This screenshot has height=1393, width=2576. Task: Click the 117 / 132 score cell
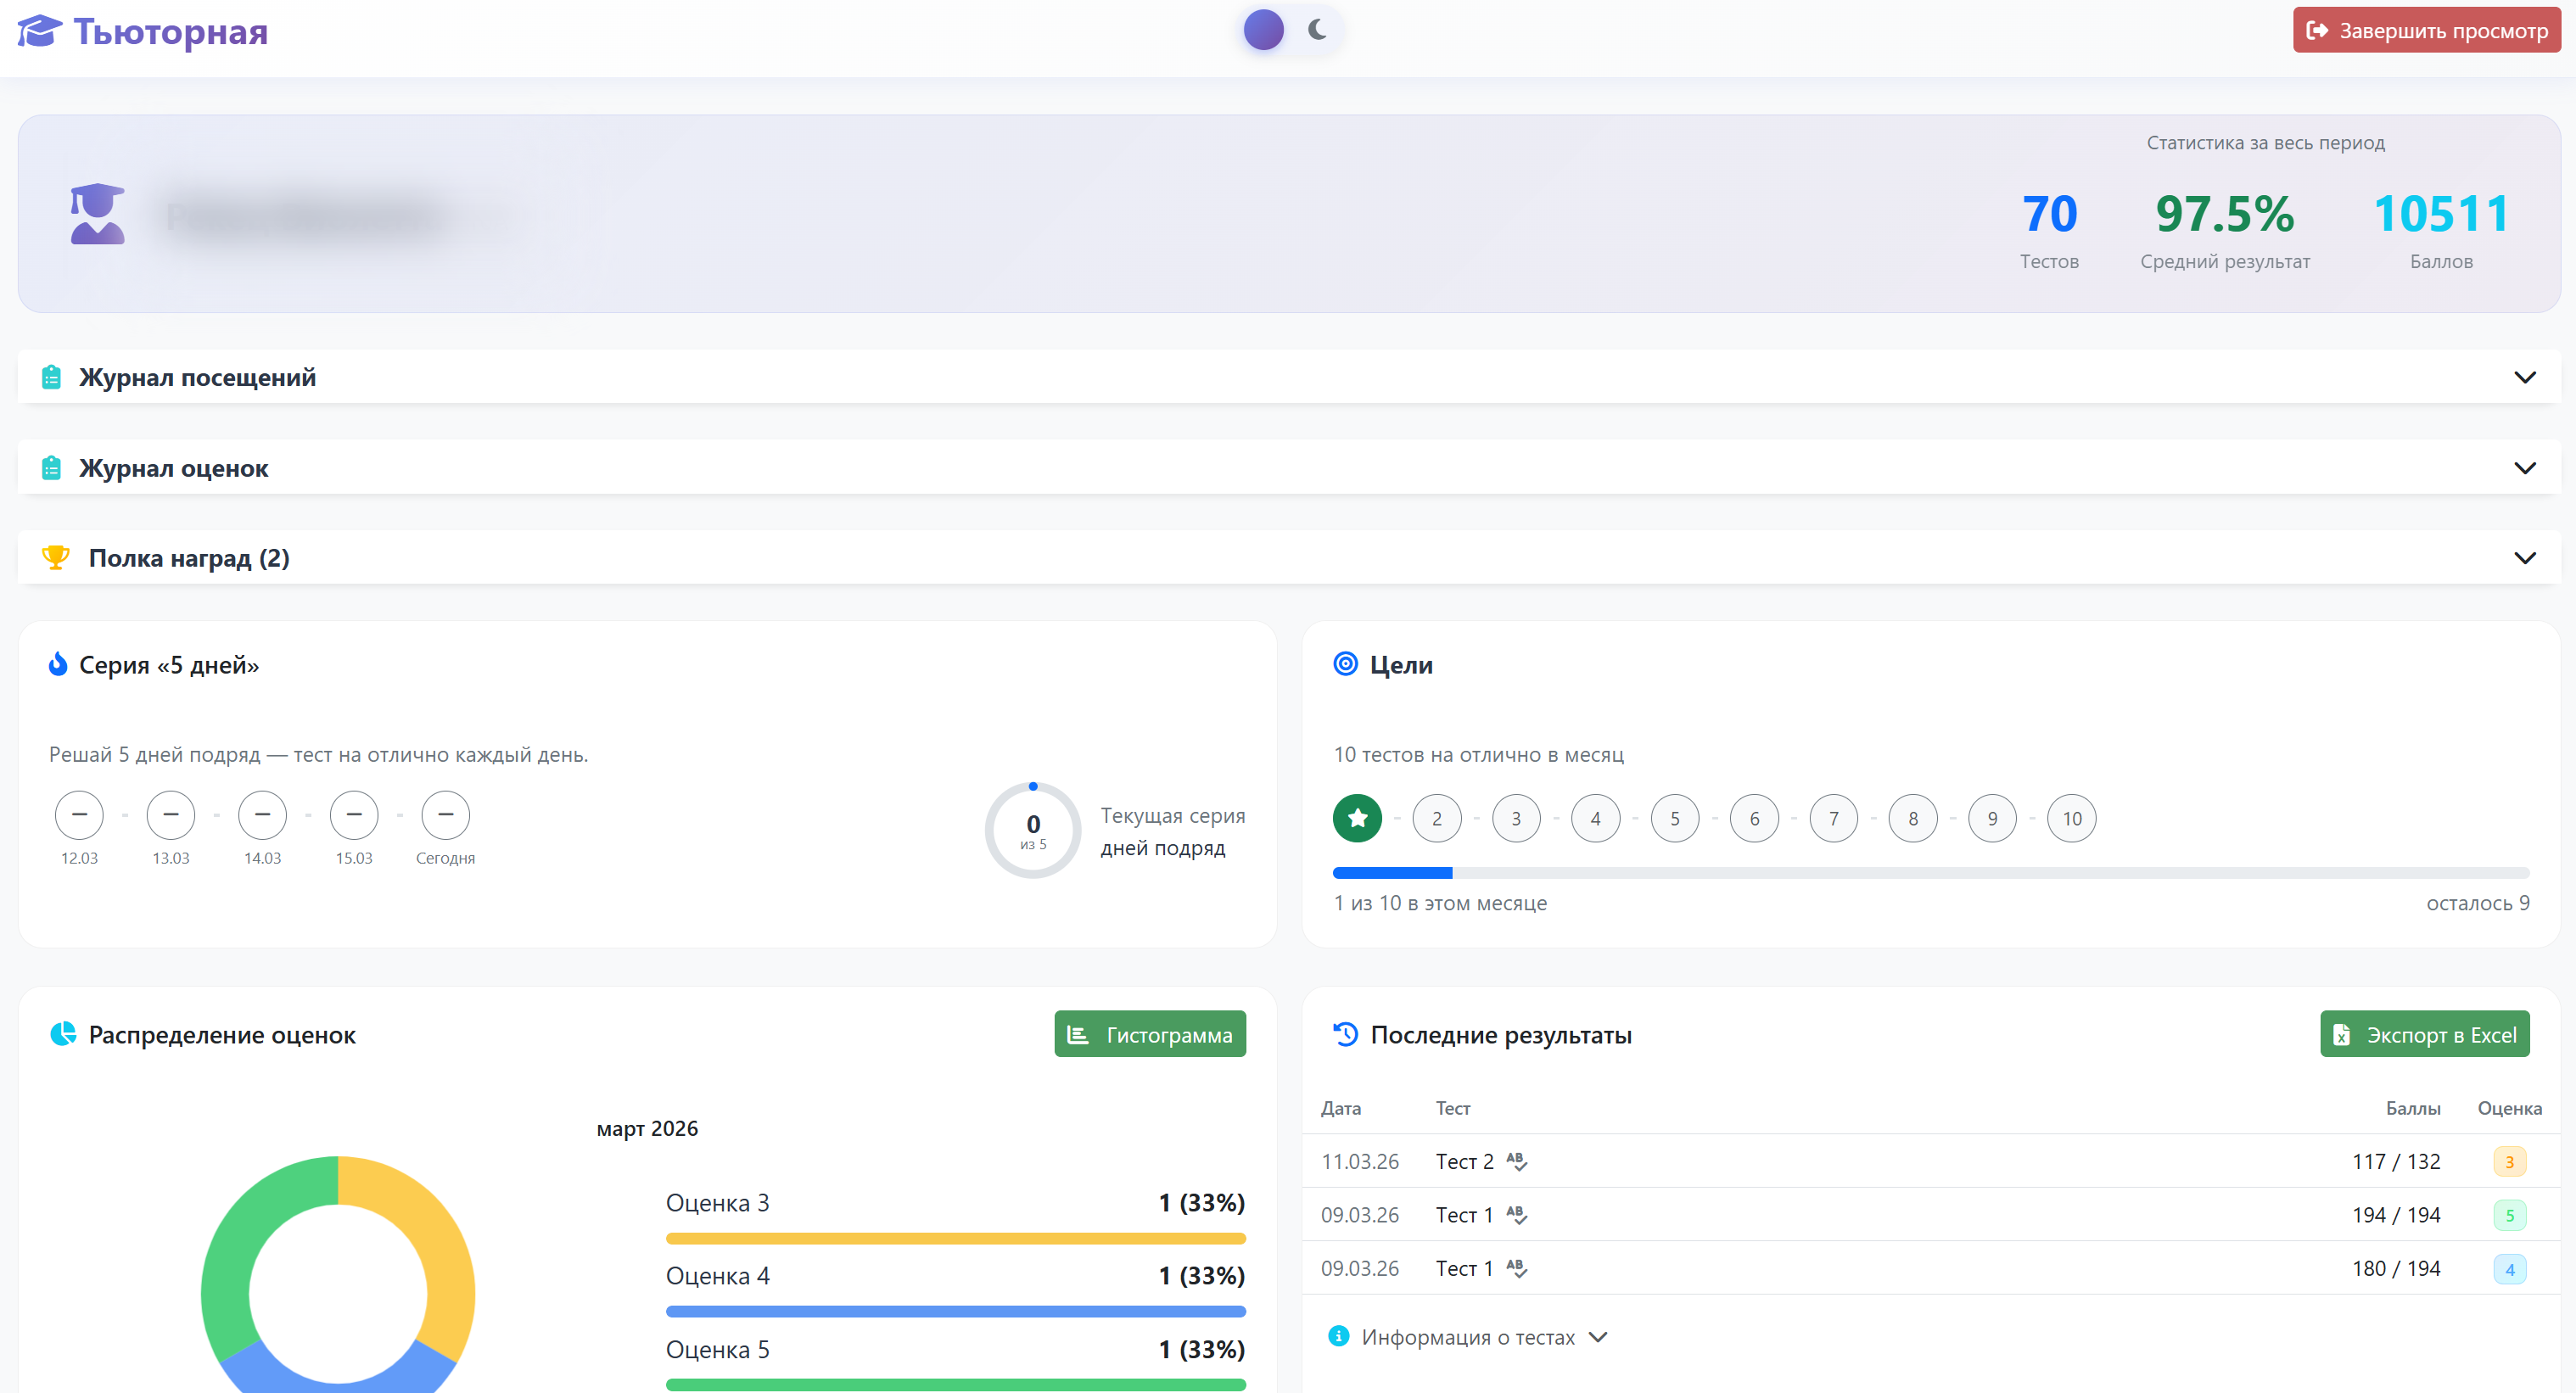(2396, 1161)
